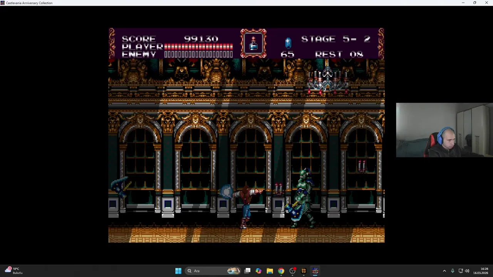The image size is (493, 277).
Task: Click the blue gem ammo icon above 65
Action: [x=288, y=42]
